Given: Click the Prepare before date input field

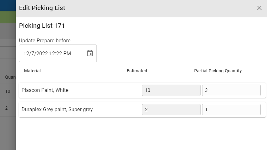Looking at the screenshot, I should point(51,53).
